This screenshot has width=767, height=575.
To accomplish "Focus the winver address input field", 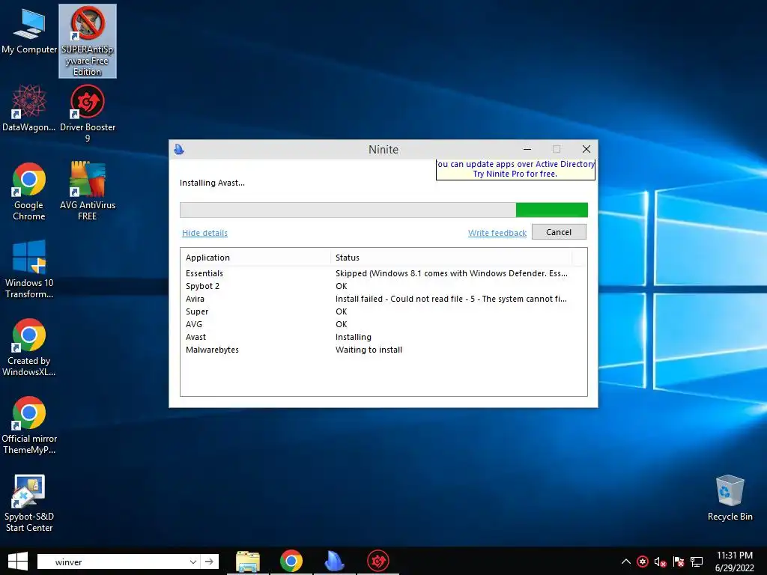I will click(114, 562).
